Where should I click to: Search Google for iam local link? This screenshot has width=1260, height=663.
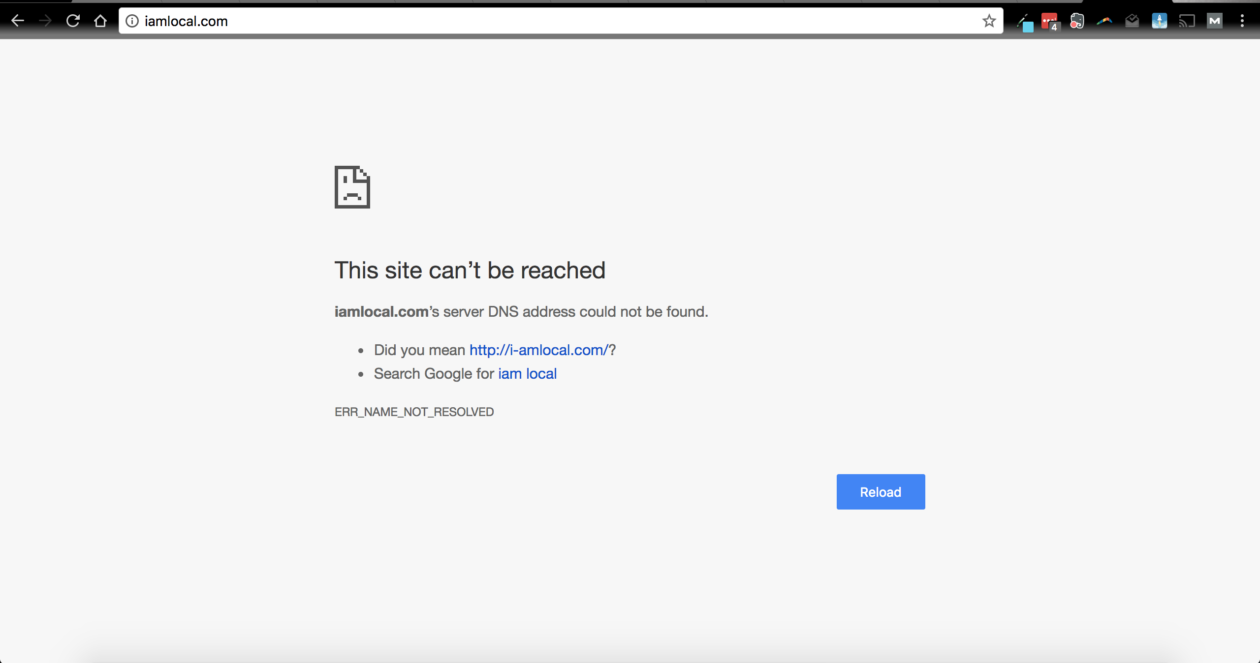527,373
